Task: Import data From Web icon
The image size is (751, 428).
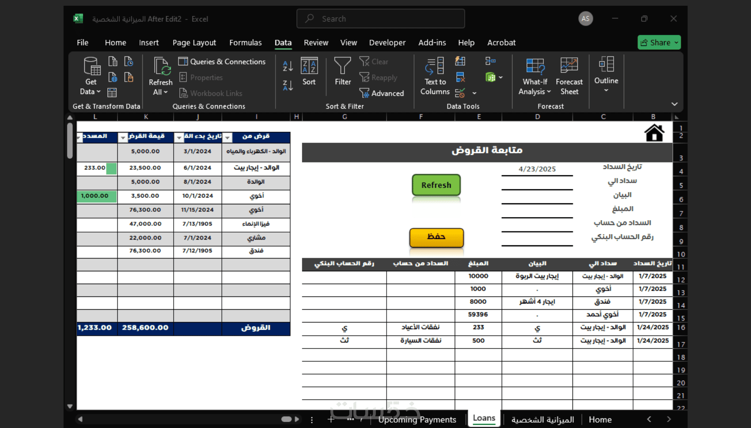Action: (113, 77)
